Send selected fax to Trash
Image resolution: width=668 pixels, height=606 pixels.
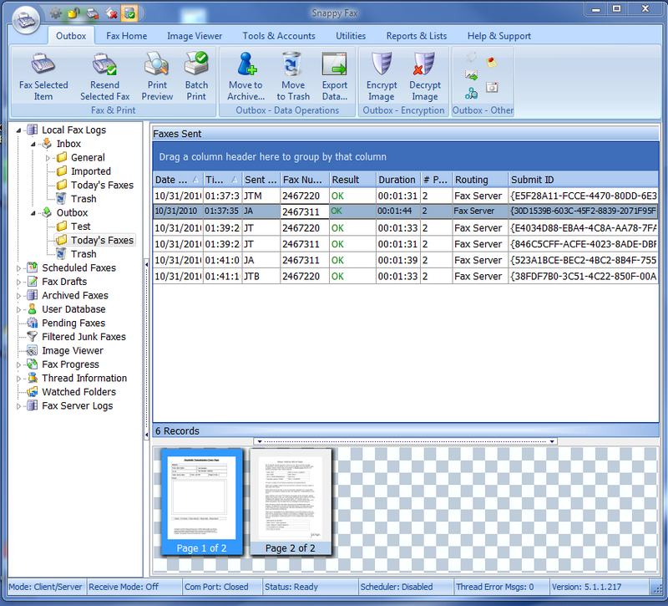click(x=293, y=78)
